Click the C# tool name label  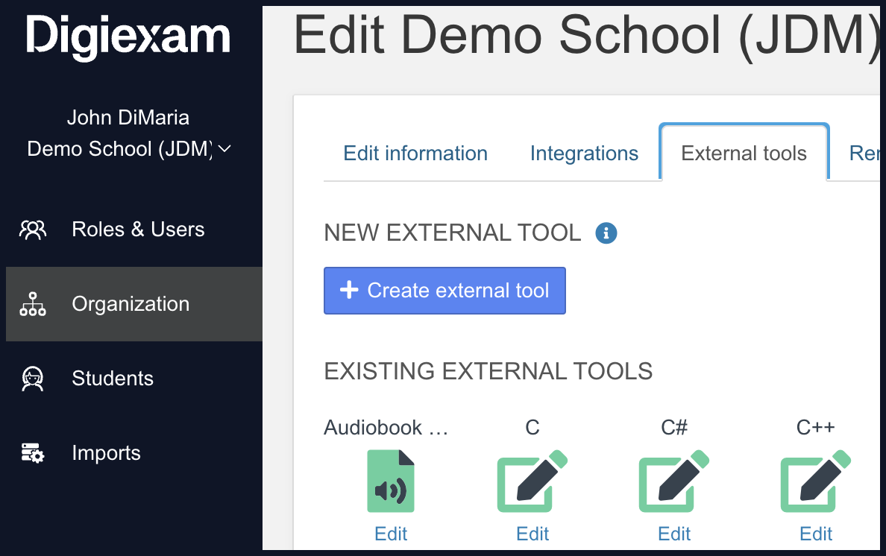pyautogui.click(x=674, y=427)
